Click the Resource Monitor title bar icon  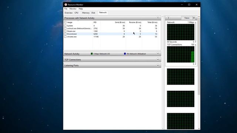point(66,5)
